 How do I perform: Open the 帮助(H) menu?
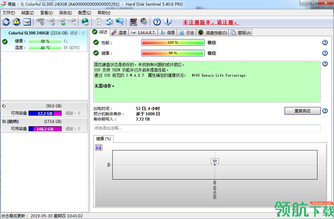(x=104, y=13)
